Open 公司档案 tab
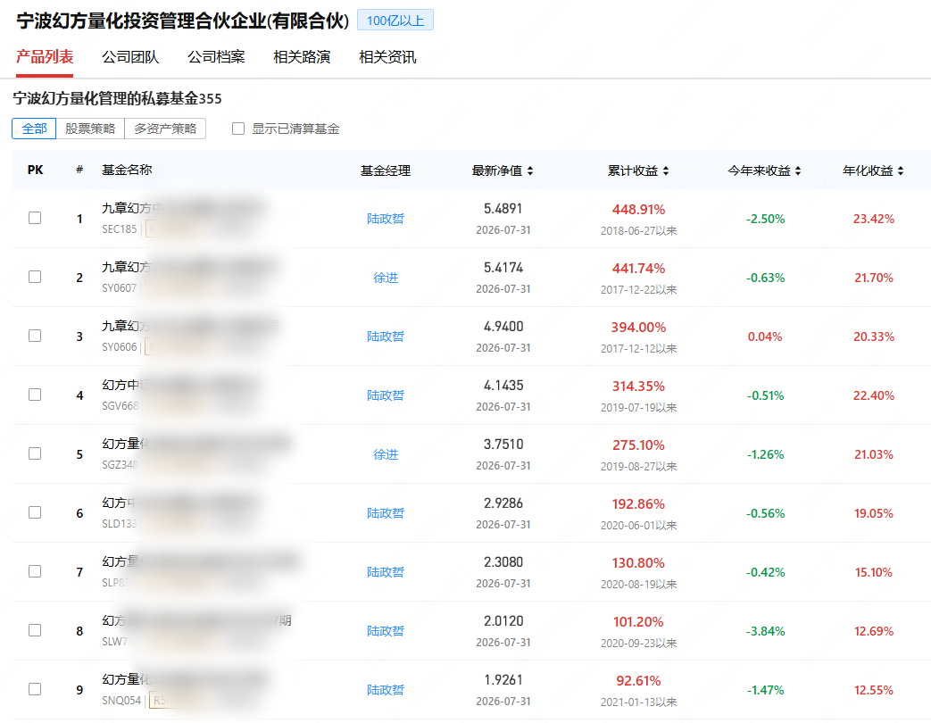 216,57
